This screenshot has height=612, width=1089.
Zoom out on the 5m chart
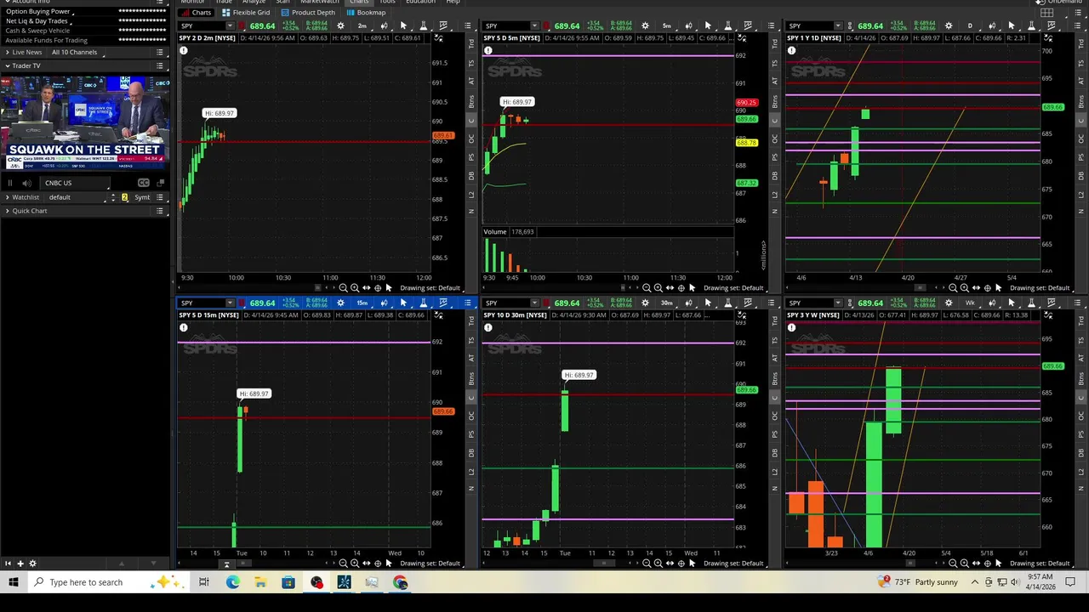pos(647,288)
